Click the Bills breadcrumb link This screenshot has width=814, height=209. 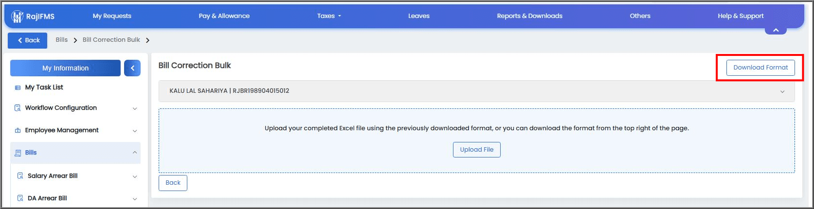click(62, 40)
